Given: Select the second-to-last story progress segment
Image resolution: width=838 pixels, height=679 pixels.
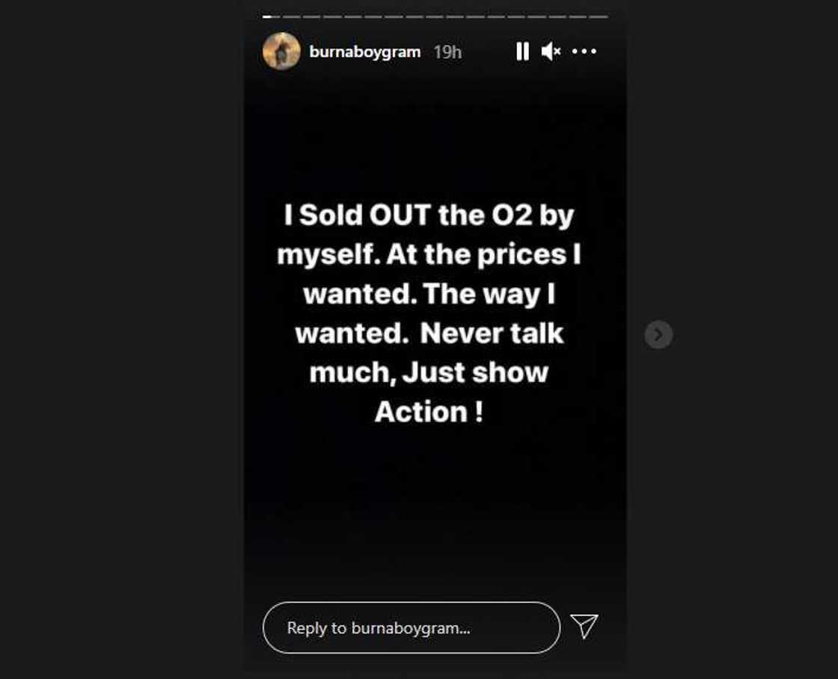Looking at the screenshot, I should [578, 16].
